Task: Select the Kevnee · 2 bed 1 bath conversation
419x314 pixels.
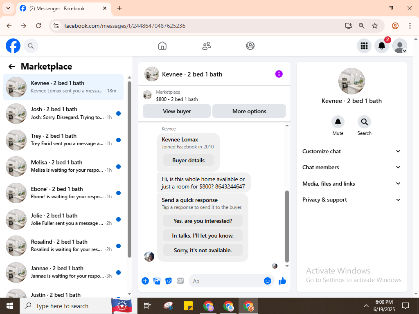Action: click(63, 87)
